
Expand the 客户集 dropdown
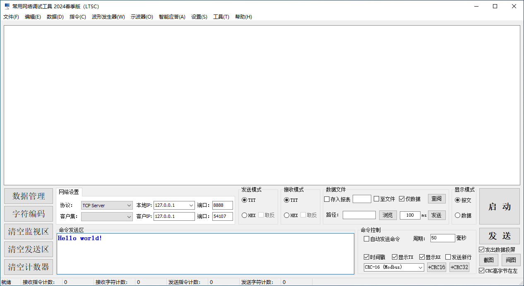[x=129, y=216]
